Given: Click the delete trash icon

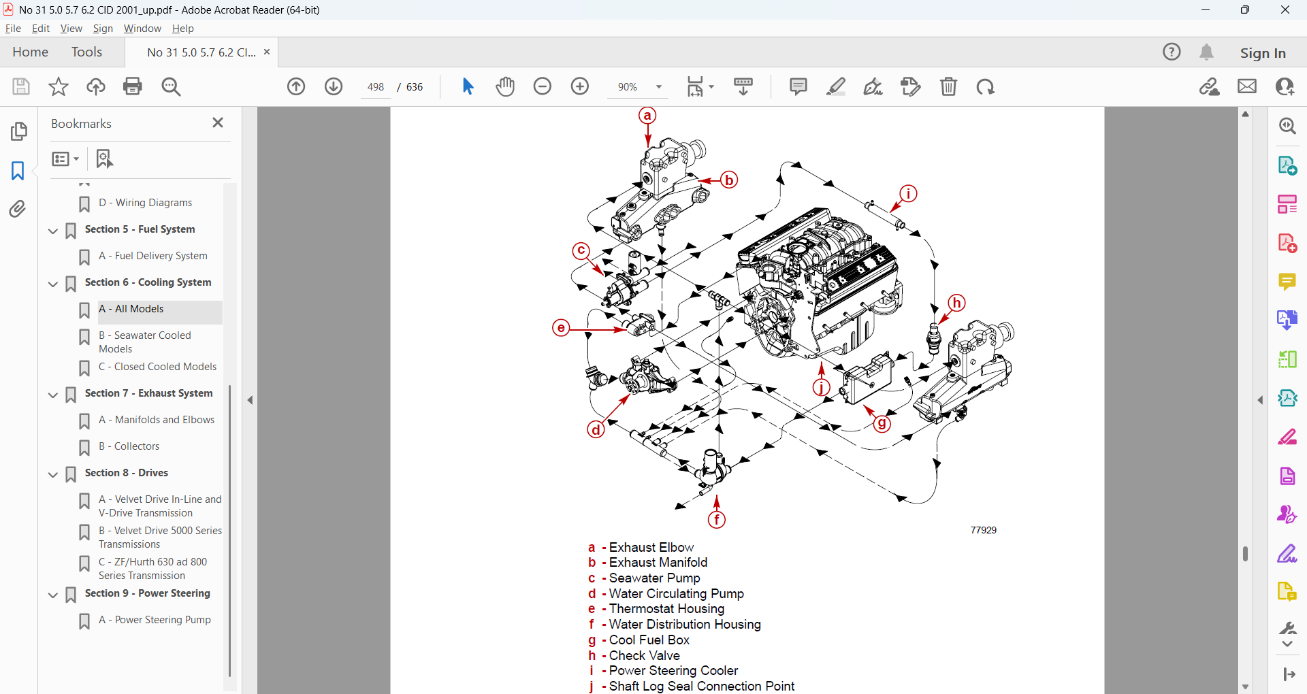Looking at the screenshot, I should point(948,86).
